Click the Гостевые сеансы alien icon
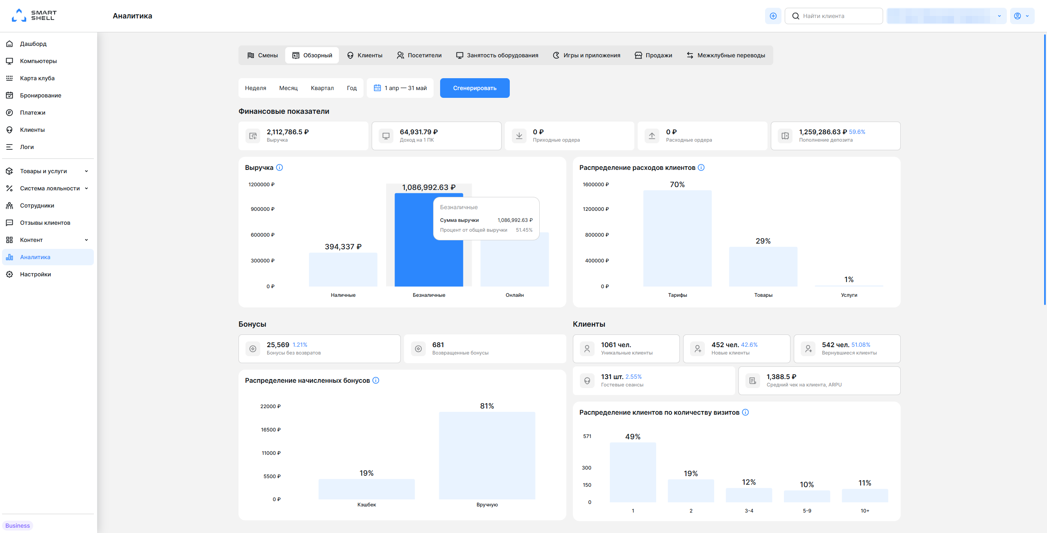1047x533 pixels. pyautogui.click(x=587, y=381)
